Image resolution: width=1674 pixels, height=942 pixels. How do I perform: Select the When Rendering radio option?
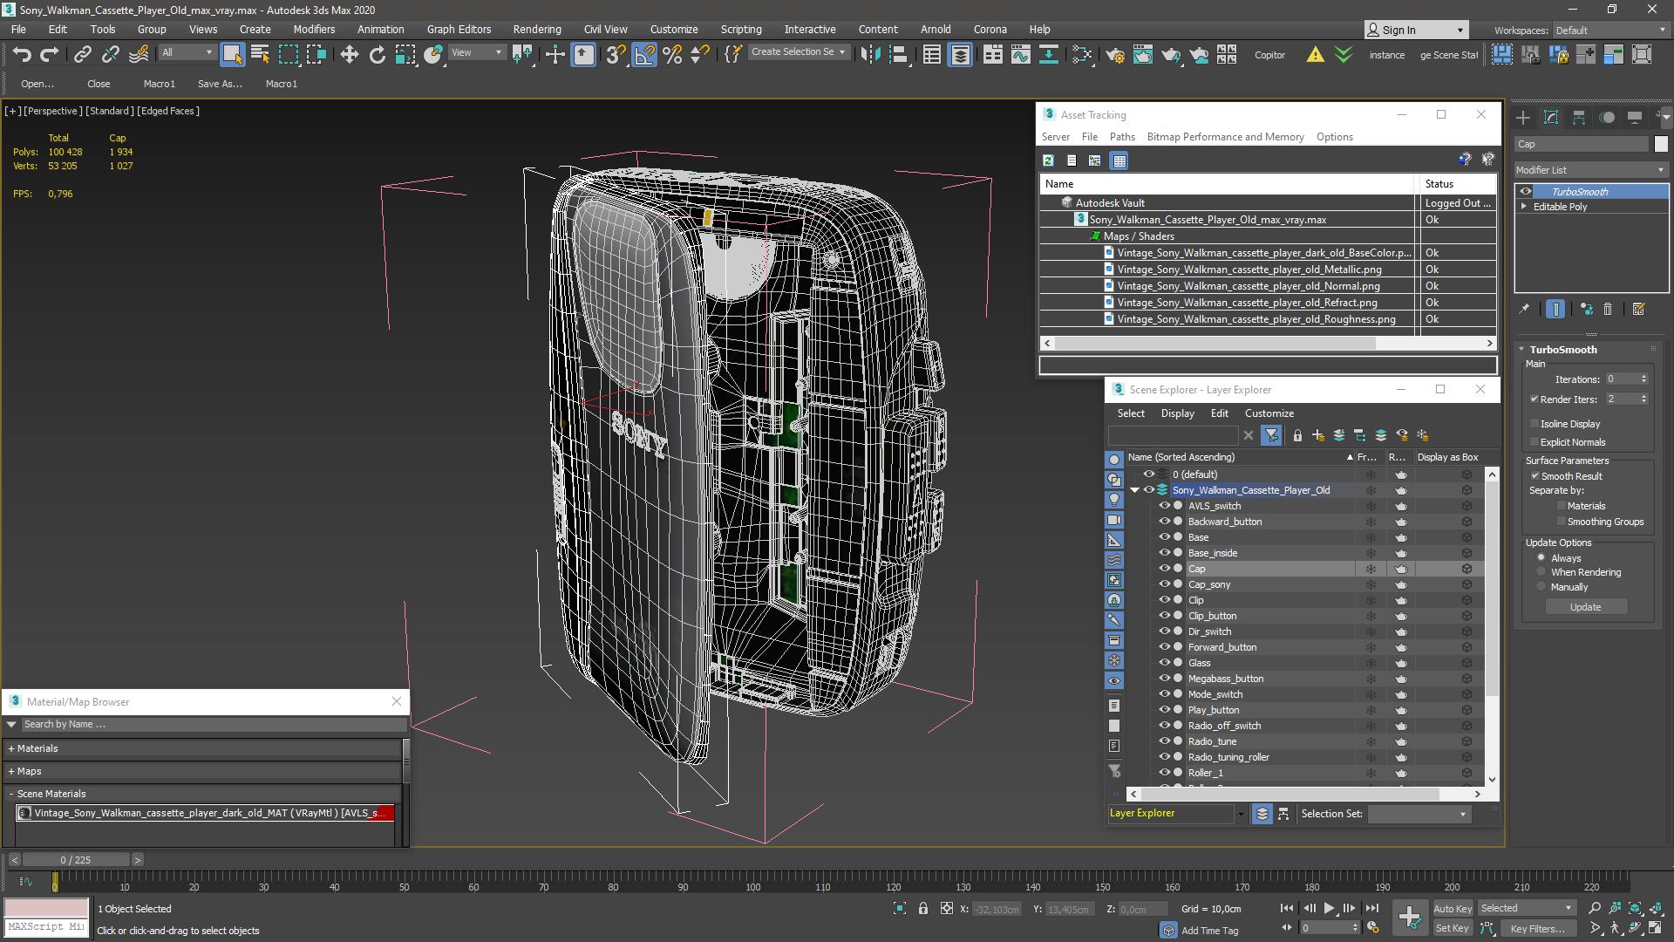point(1541,572)
